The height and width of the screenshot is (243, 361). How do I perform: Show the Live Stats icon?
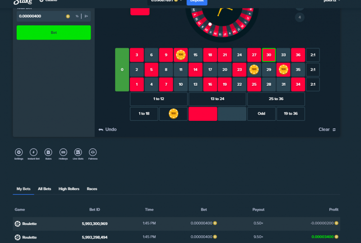[x=78, y=152]
